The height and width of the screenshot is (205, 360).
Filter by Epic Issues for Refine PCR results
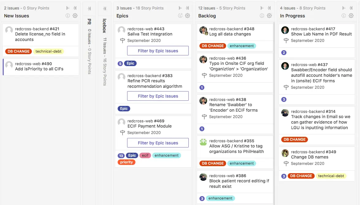click(x=158, y=96)
